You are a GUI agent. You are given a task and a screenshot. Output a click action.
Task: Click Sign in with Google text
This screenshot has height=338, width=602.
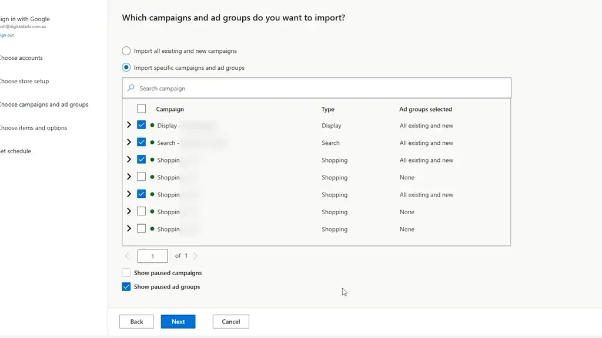coord(25,19)
